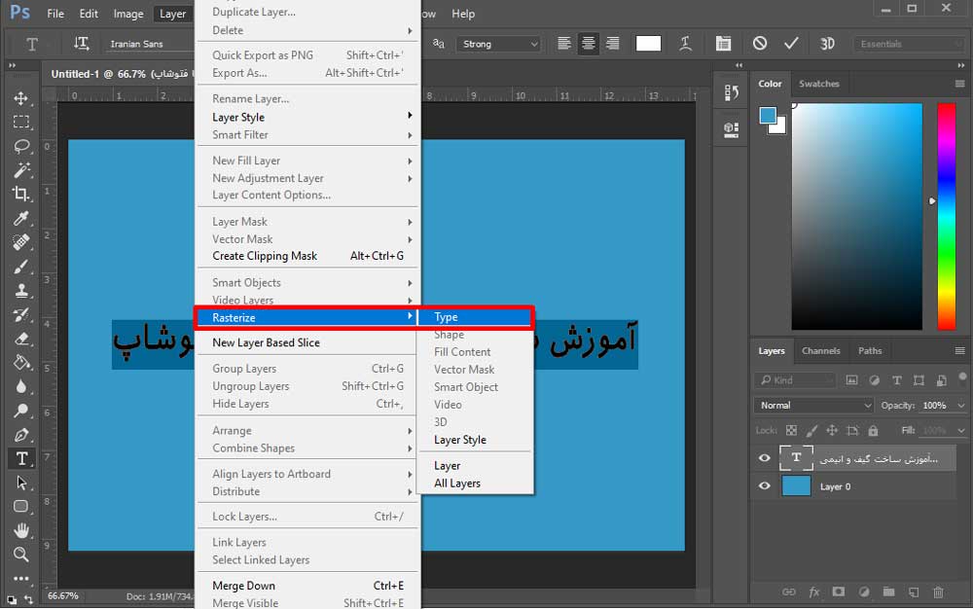This screenshot has height=609, width=973.
Task: Commit current text edits with checkmark
Action: (x=791, y=44)
